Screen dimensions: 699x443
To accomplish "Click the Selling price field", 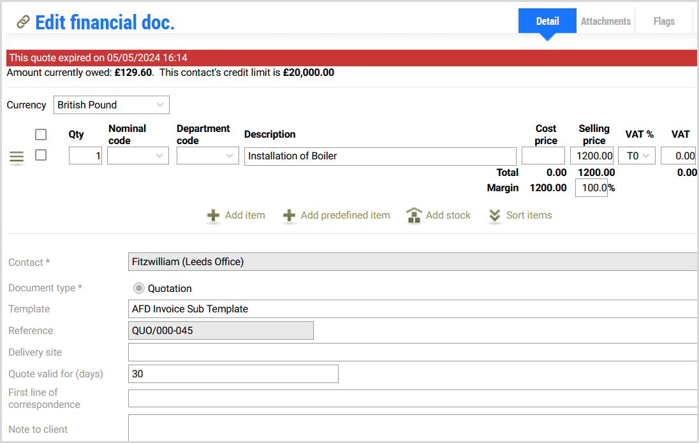I will (x=592, y=156).
